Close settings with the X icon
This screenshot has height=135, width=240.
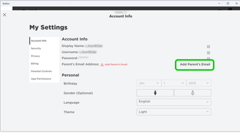[4, 15]
